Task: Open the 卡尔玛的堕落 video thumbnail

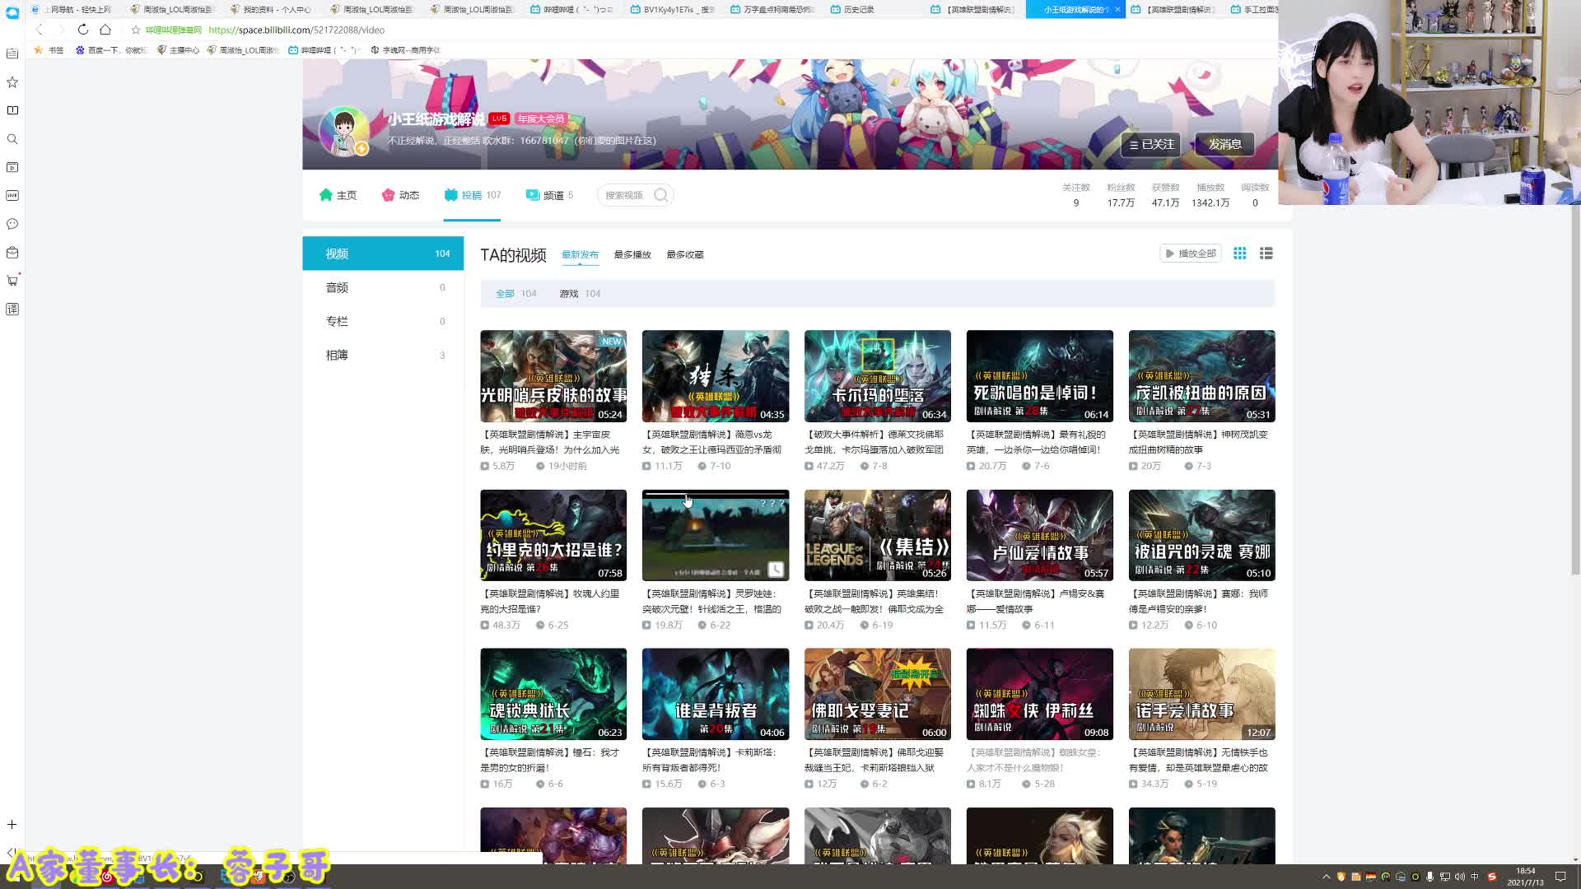Action: point(877,376)
